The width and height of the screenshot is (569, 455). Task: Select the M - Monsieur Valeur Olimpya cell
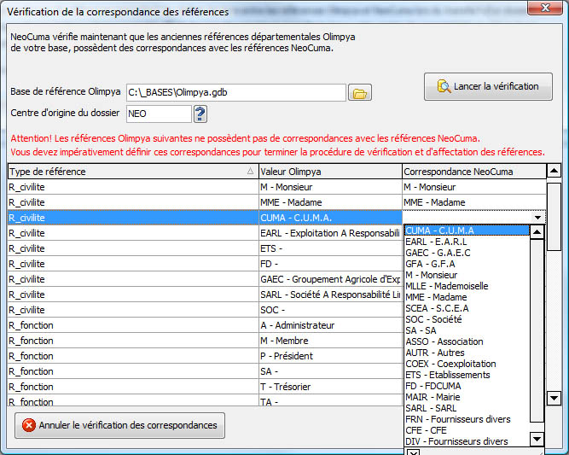330,187
